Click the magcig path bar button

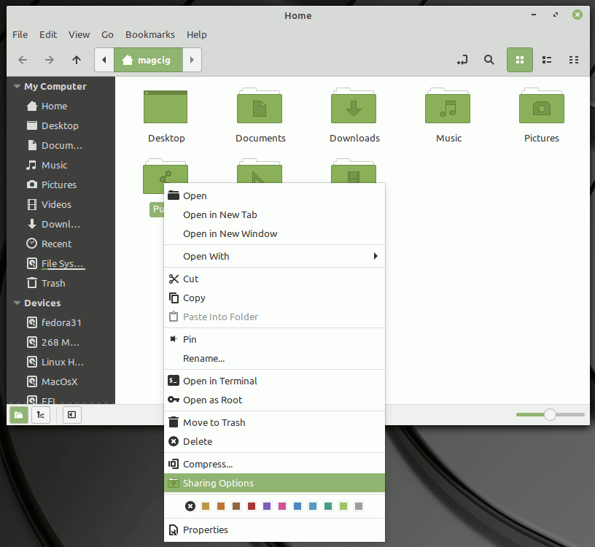click(148, 60)
